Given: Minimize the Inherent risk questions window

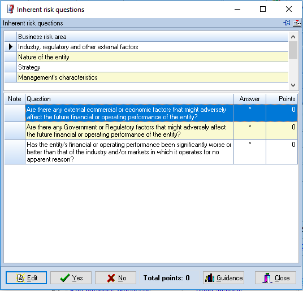Looking at the screenshot, I should point(237,9).
